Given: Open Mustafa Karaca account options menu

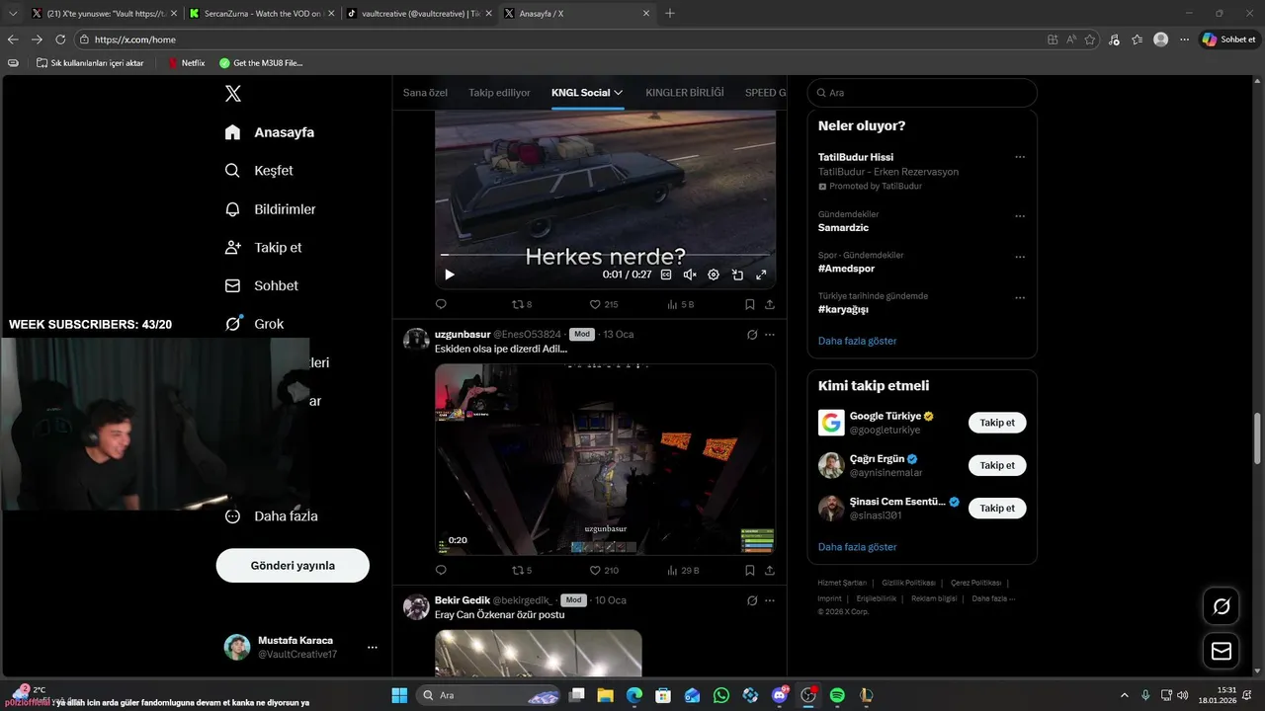Looking at the screenshot, I should (373, 648).
